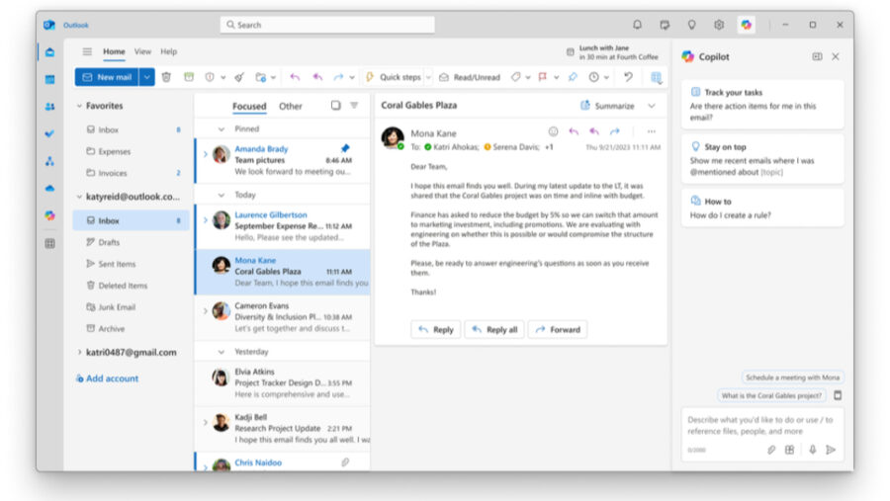
Task: Collapse the katyreid@outlook.com account
Action: click(x=79, y=197)
